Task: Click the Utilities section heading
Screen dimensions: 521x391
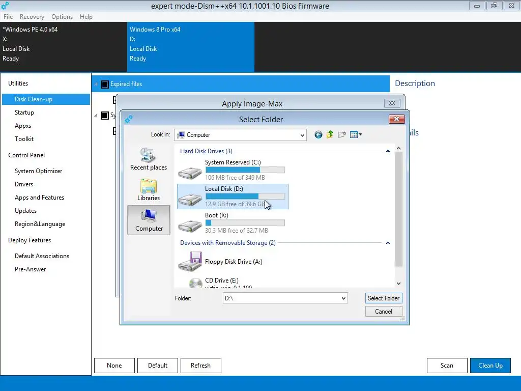Action: tap(18, 83)
